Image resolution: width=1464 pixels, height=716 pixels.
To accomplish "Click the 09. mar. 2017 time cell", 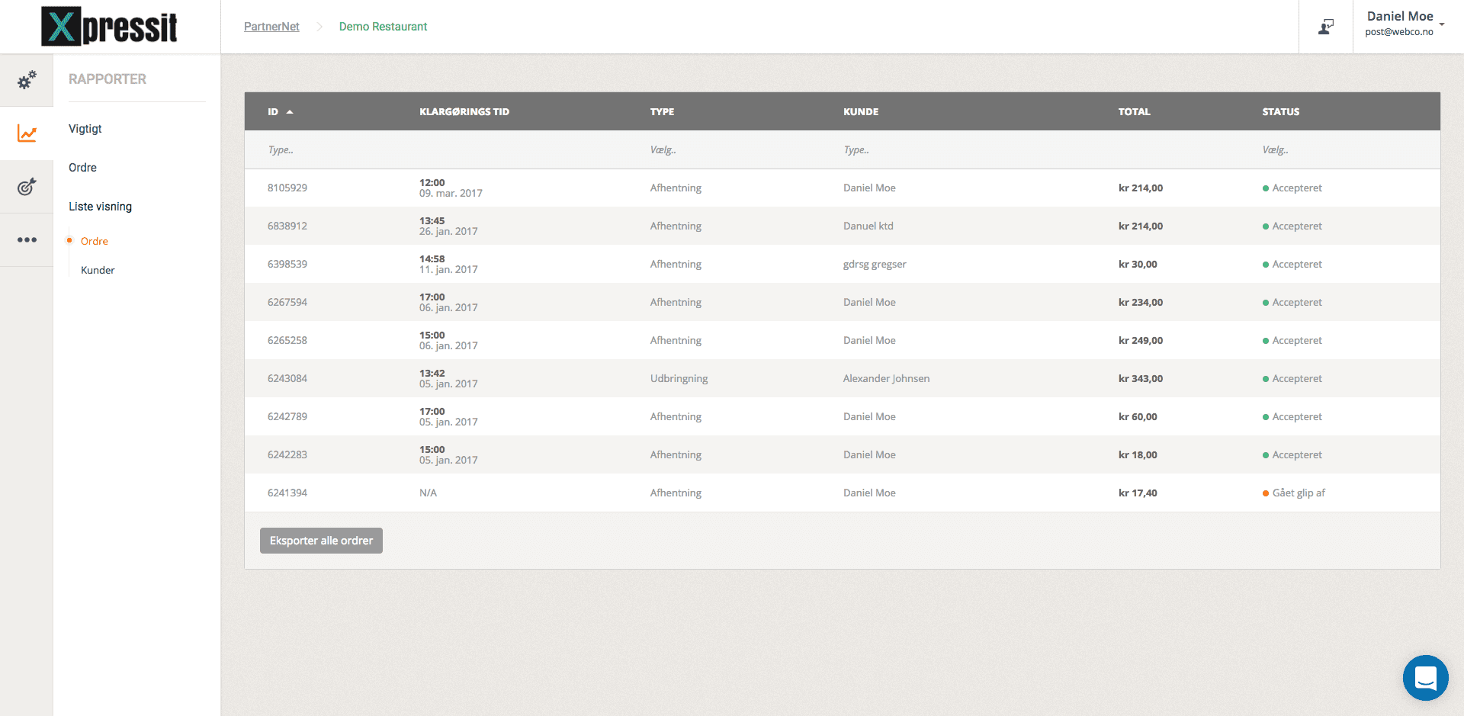I will pyautogui.click(x=451, y=188).
